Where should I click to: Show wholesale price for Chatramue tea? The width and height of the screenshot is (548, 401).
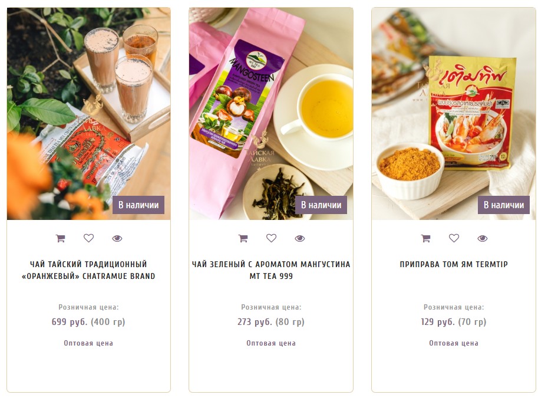(x=88, y=343)
